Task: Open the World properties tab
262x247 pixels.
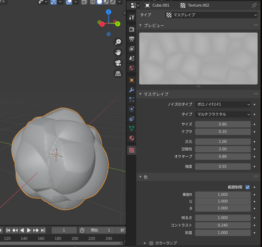Action: [132, 68]
